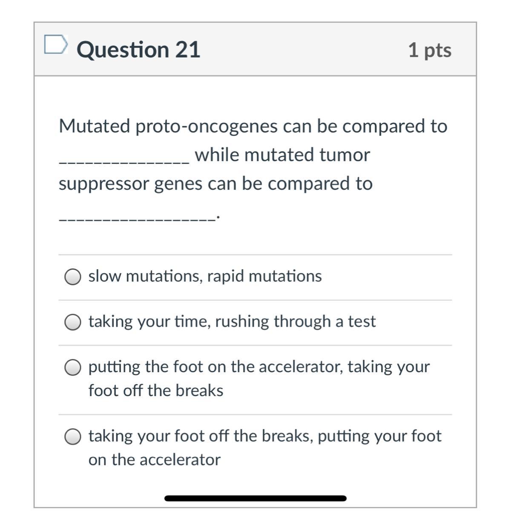Image resolution: width=511 pixels, height=511 pixels.
Task: Click the 'suppressor genes can be compared to' line
Action: pyautogui.click(x=215, y=184)
